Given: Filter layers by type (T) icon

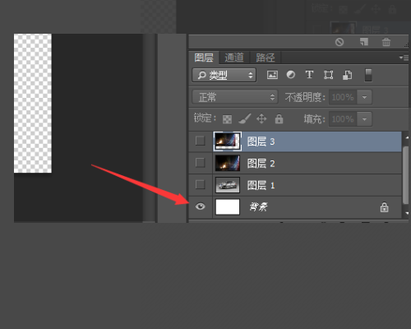Looking at the screenshot, I should tap(309, 75).
